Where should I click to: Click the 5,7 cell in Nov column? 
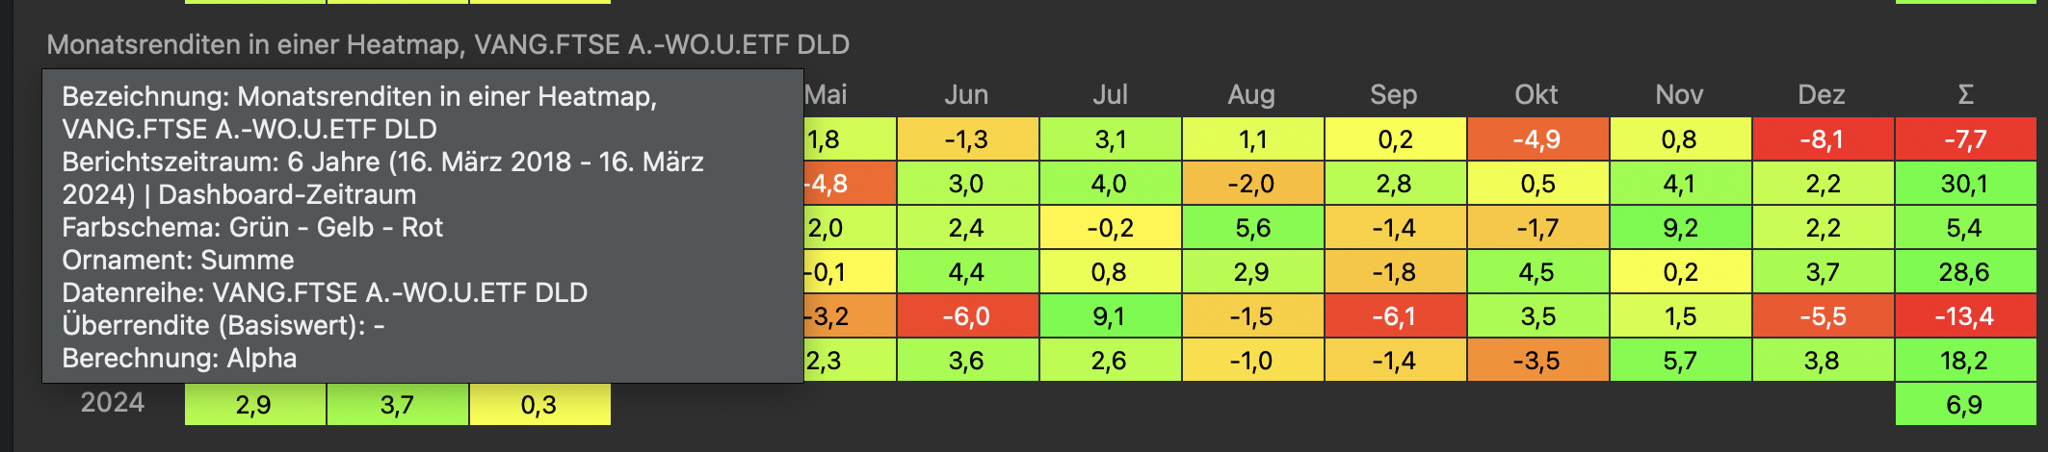tap(1680, 361)
